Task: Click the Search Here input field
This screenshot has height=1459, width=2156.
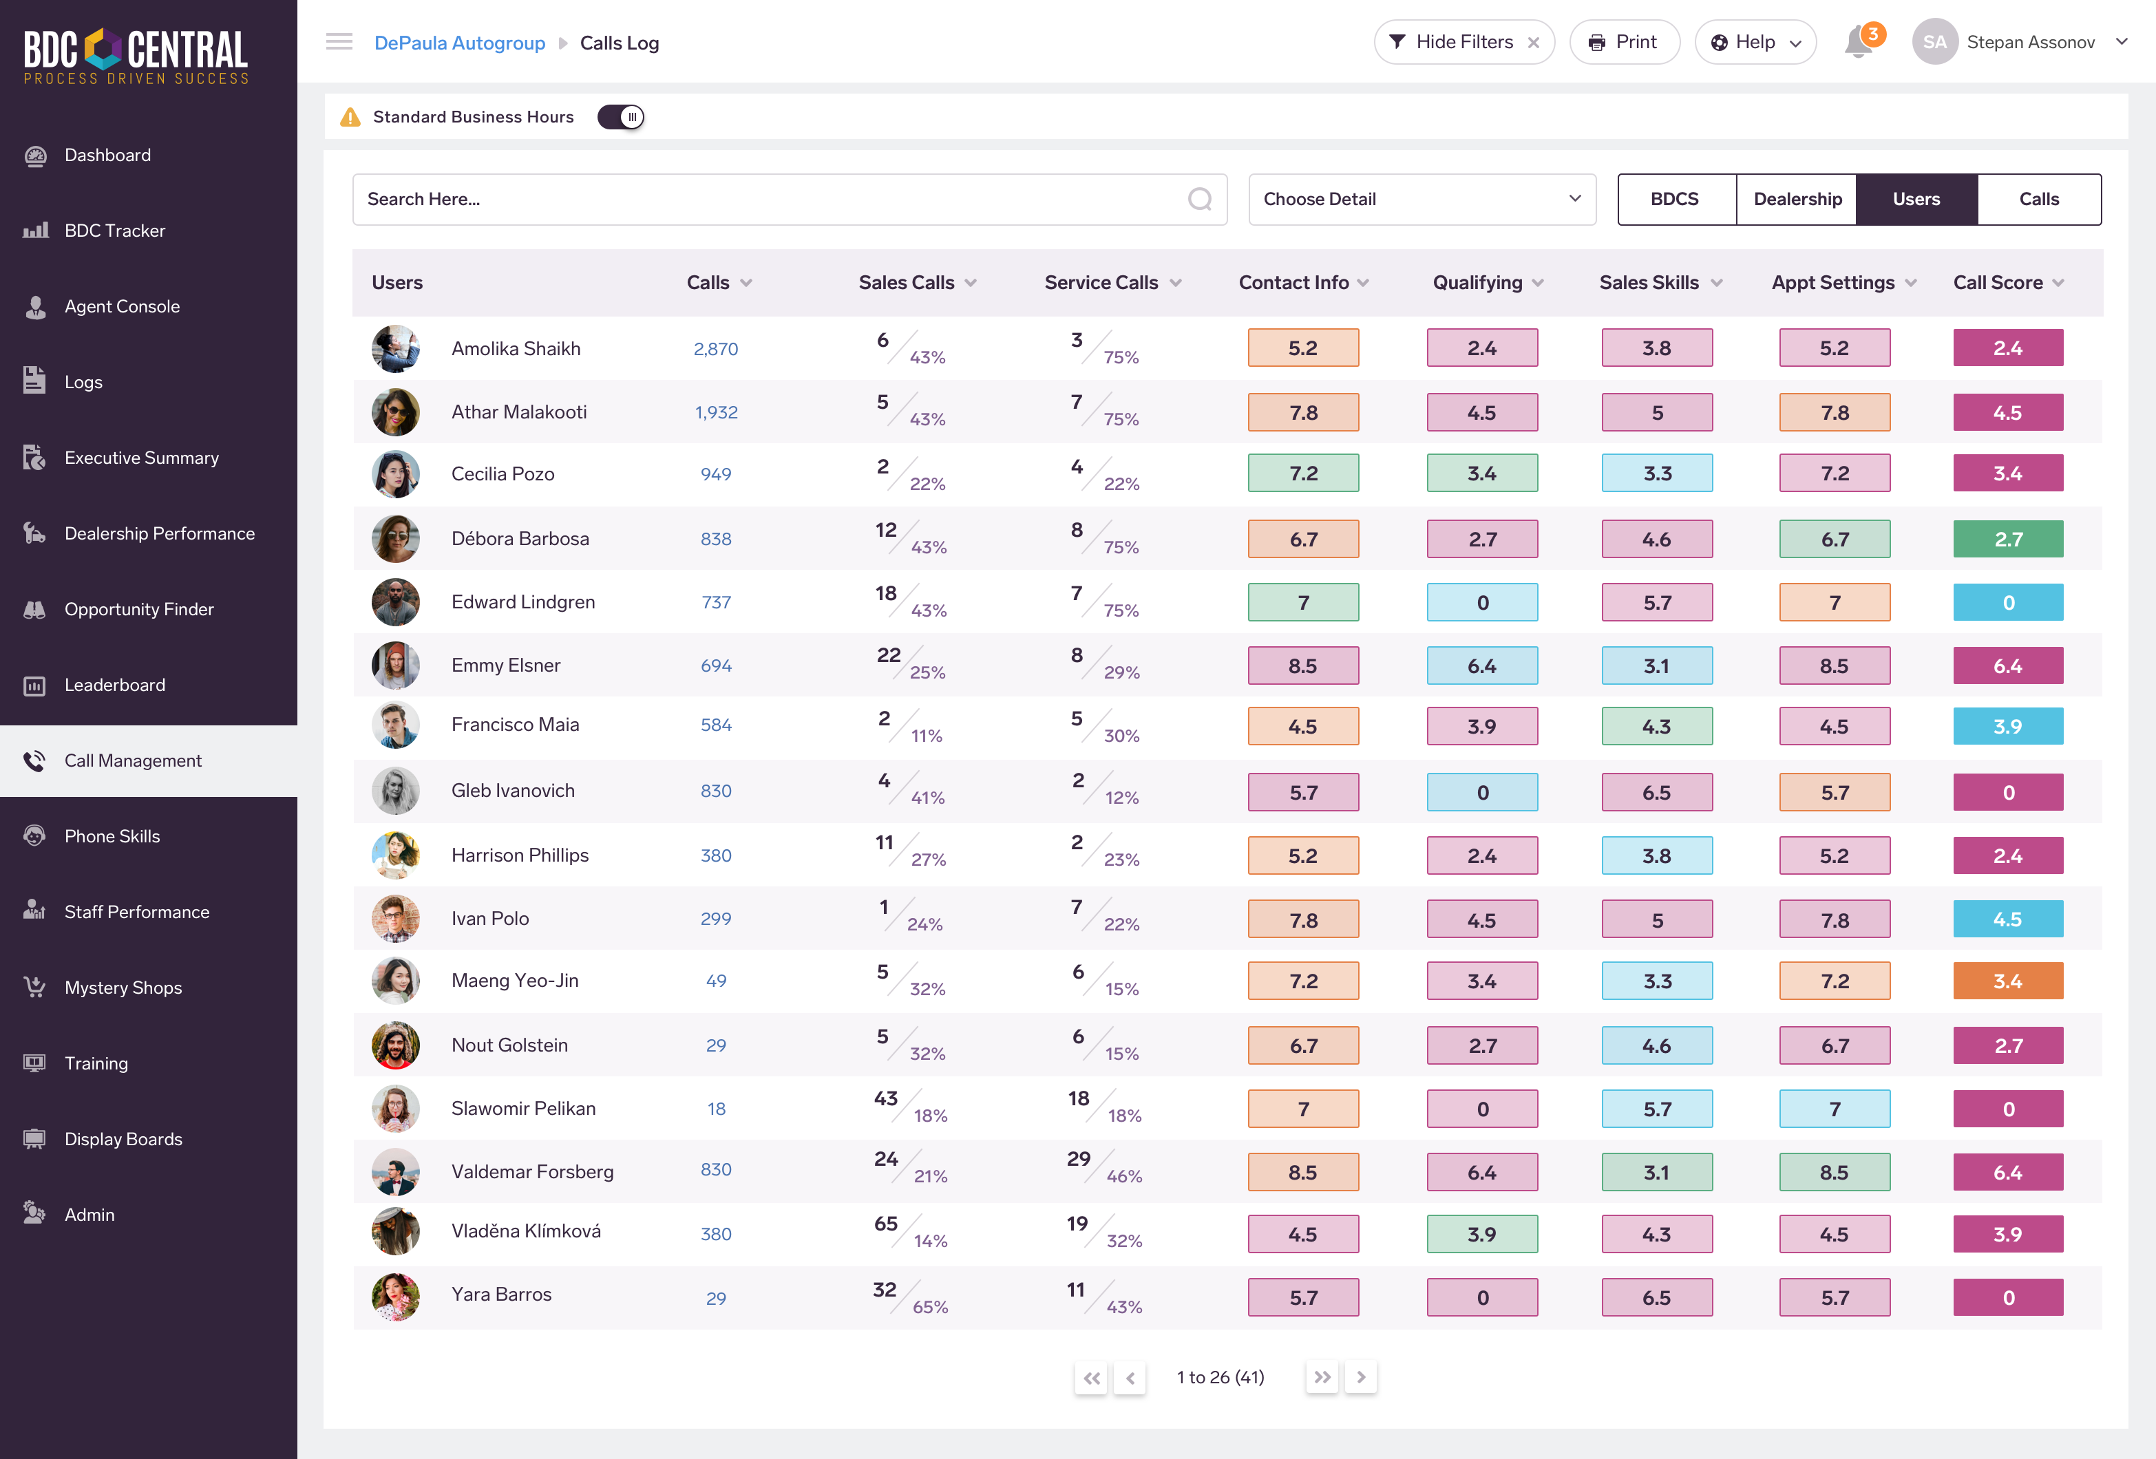Action: 770,200
